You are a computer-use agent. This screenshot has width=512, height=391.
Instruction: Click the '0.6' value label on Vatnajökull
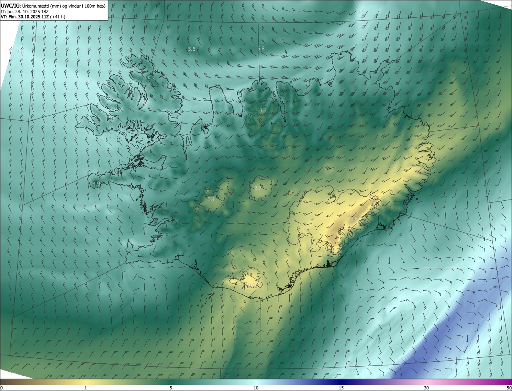(354, 219)
